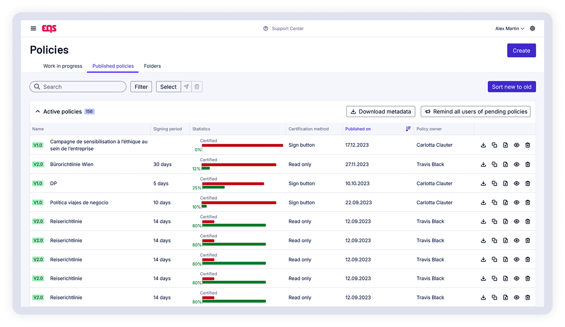Click the eye icon for Bürorichtlinie Wien
Image resolution: width=565 pixels, height=327 pixels.
click(x=517, y=164)
